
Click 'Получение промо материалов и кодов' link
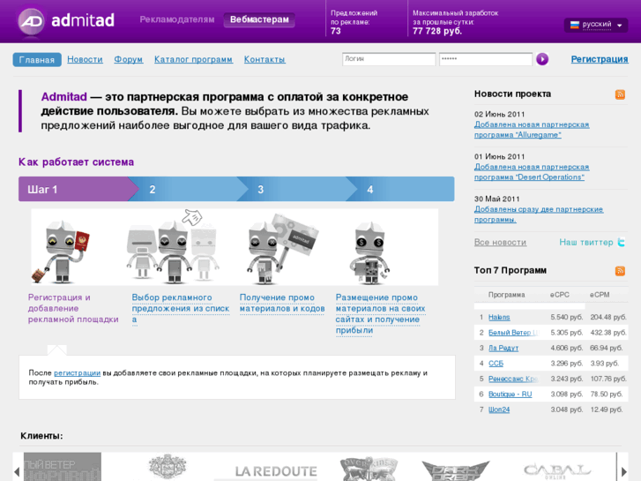[x=282, y=303]
